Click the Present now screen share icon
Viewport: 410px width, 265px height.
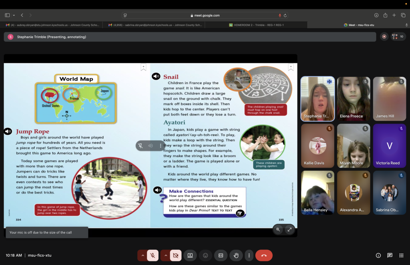[x=190, y=255]
